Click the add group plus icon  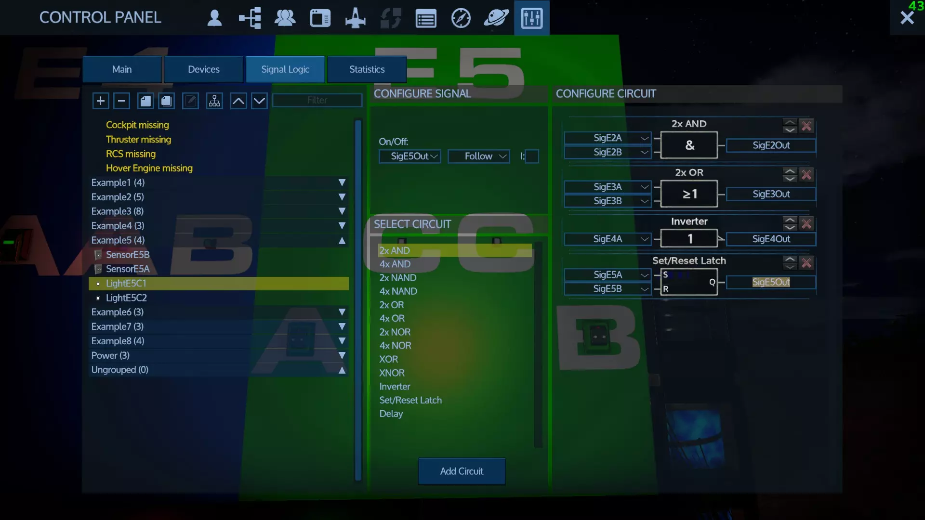(x=100, y=101)
